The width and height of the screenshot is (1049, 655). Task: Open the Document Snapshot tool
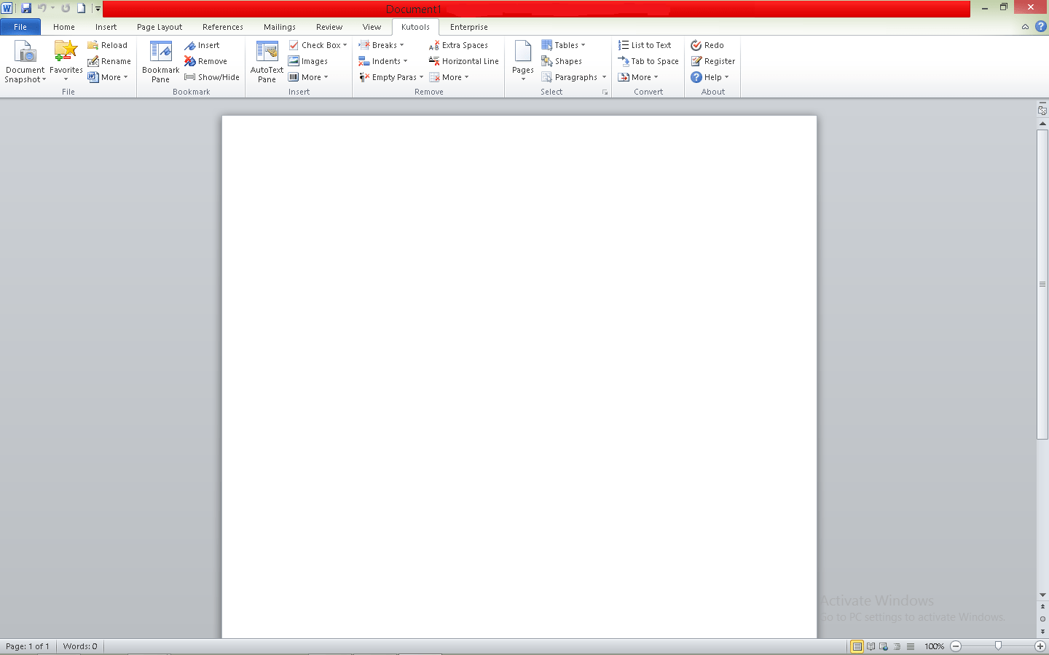click(25, 61)
